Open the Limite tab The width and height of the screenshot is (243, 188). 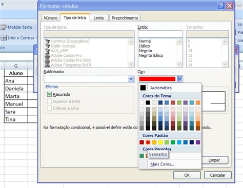pyautogui.click(x=98, y=18)
